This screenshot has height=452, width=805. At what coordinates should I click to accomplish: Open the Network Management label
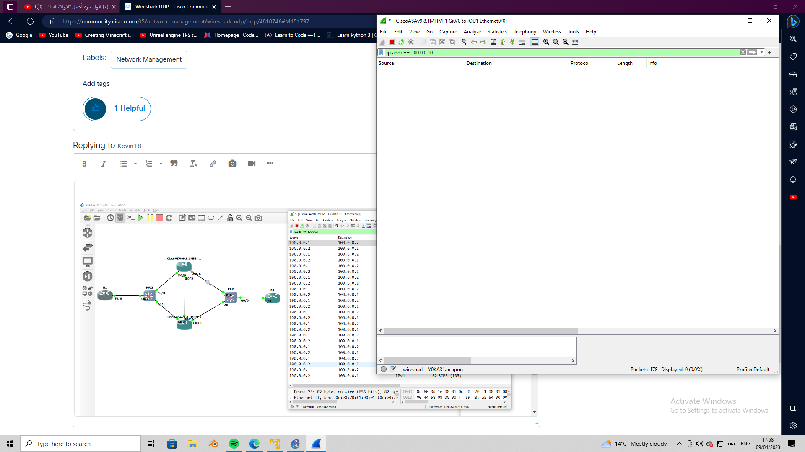[x=149, y=59]
